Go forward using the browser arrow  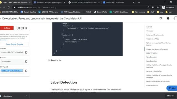point(4,7)
